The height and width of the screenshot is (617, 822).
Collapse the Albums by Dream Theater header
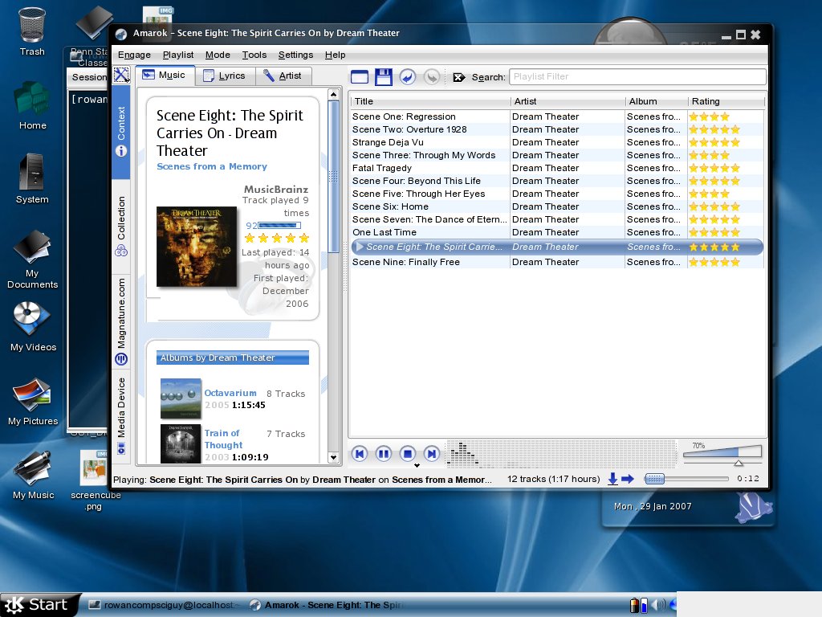(x=232, y=358)
